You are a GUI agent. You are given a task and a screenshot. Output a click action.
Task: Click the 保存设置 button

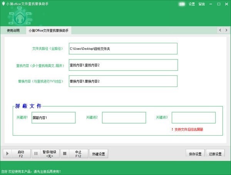195,154
